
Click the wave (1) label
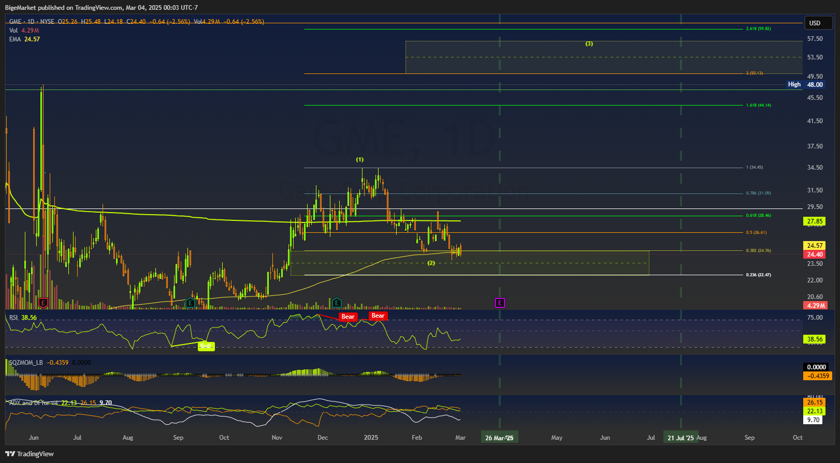359,159
